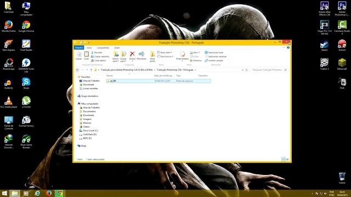This screenshot has height=197, width=351.
Task: Select the VLC media player desktop icon
Action: (9, 102)
